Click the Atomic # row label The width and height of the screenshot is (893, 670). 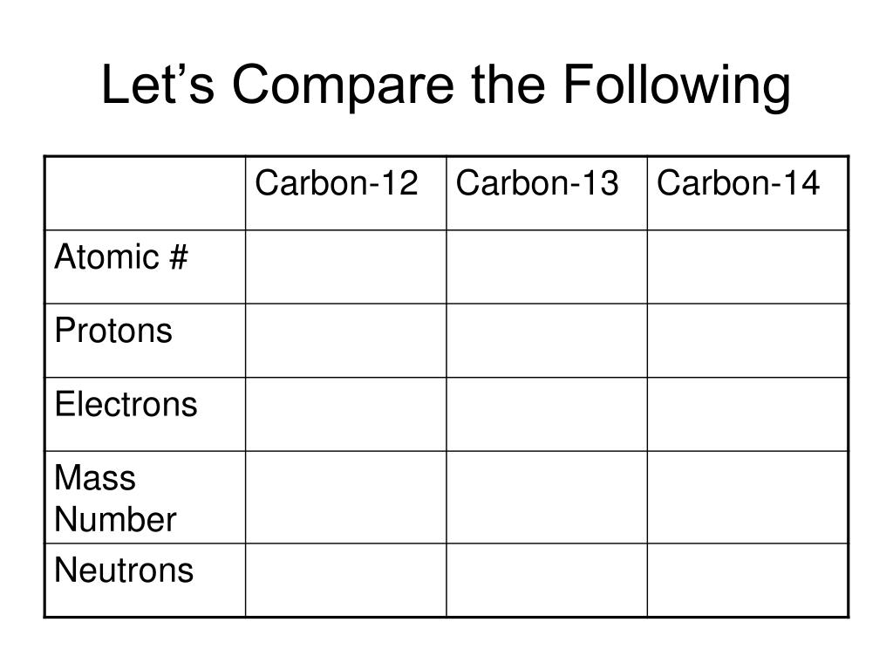point(121,256)
